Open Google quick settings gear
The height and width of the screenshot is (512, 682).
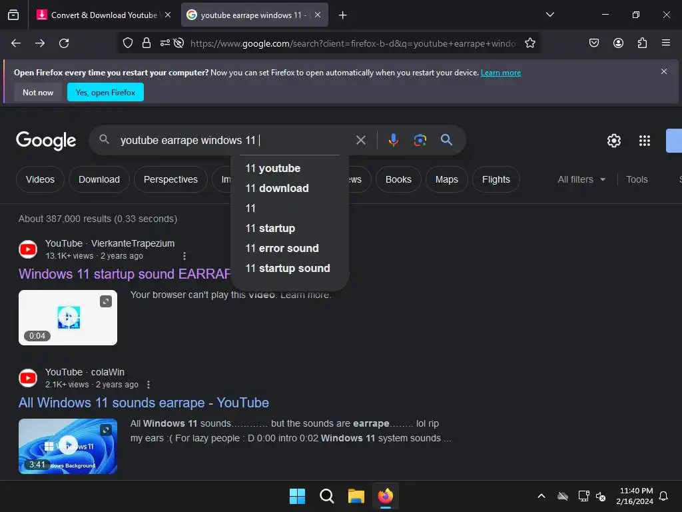coord(613,141)
